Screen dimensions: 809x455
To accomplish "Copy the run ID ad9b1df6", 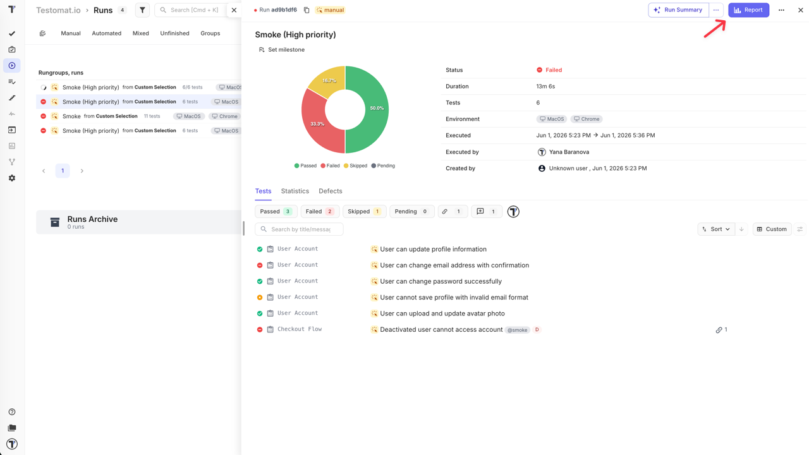I will click(307, 10).
